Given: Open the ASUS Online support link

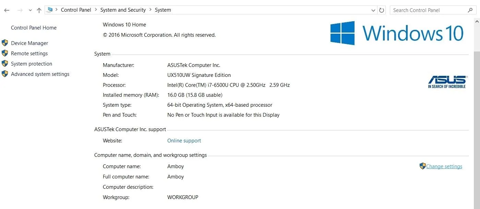Looking at the screenshot, I should 184,141.
